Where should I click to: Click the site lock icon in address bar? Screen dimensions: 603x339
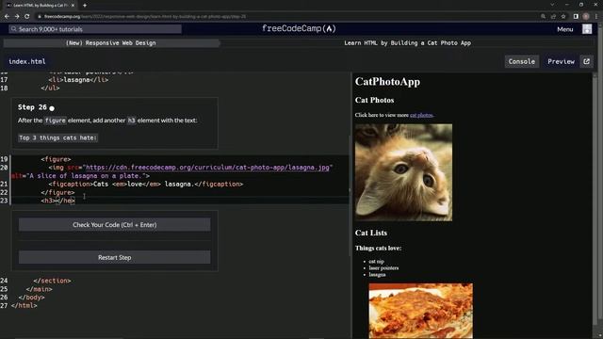[x=40, y=17]
